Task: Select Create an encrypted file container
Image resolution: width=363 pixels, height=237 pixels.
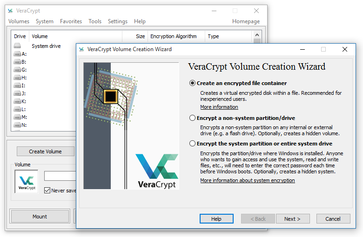Action: pos(193,83)
